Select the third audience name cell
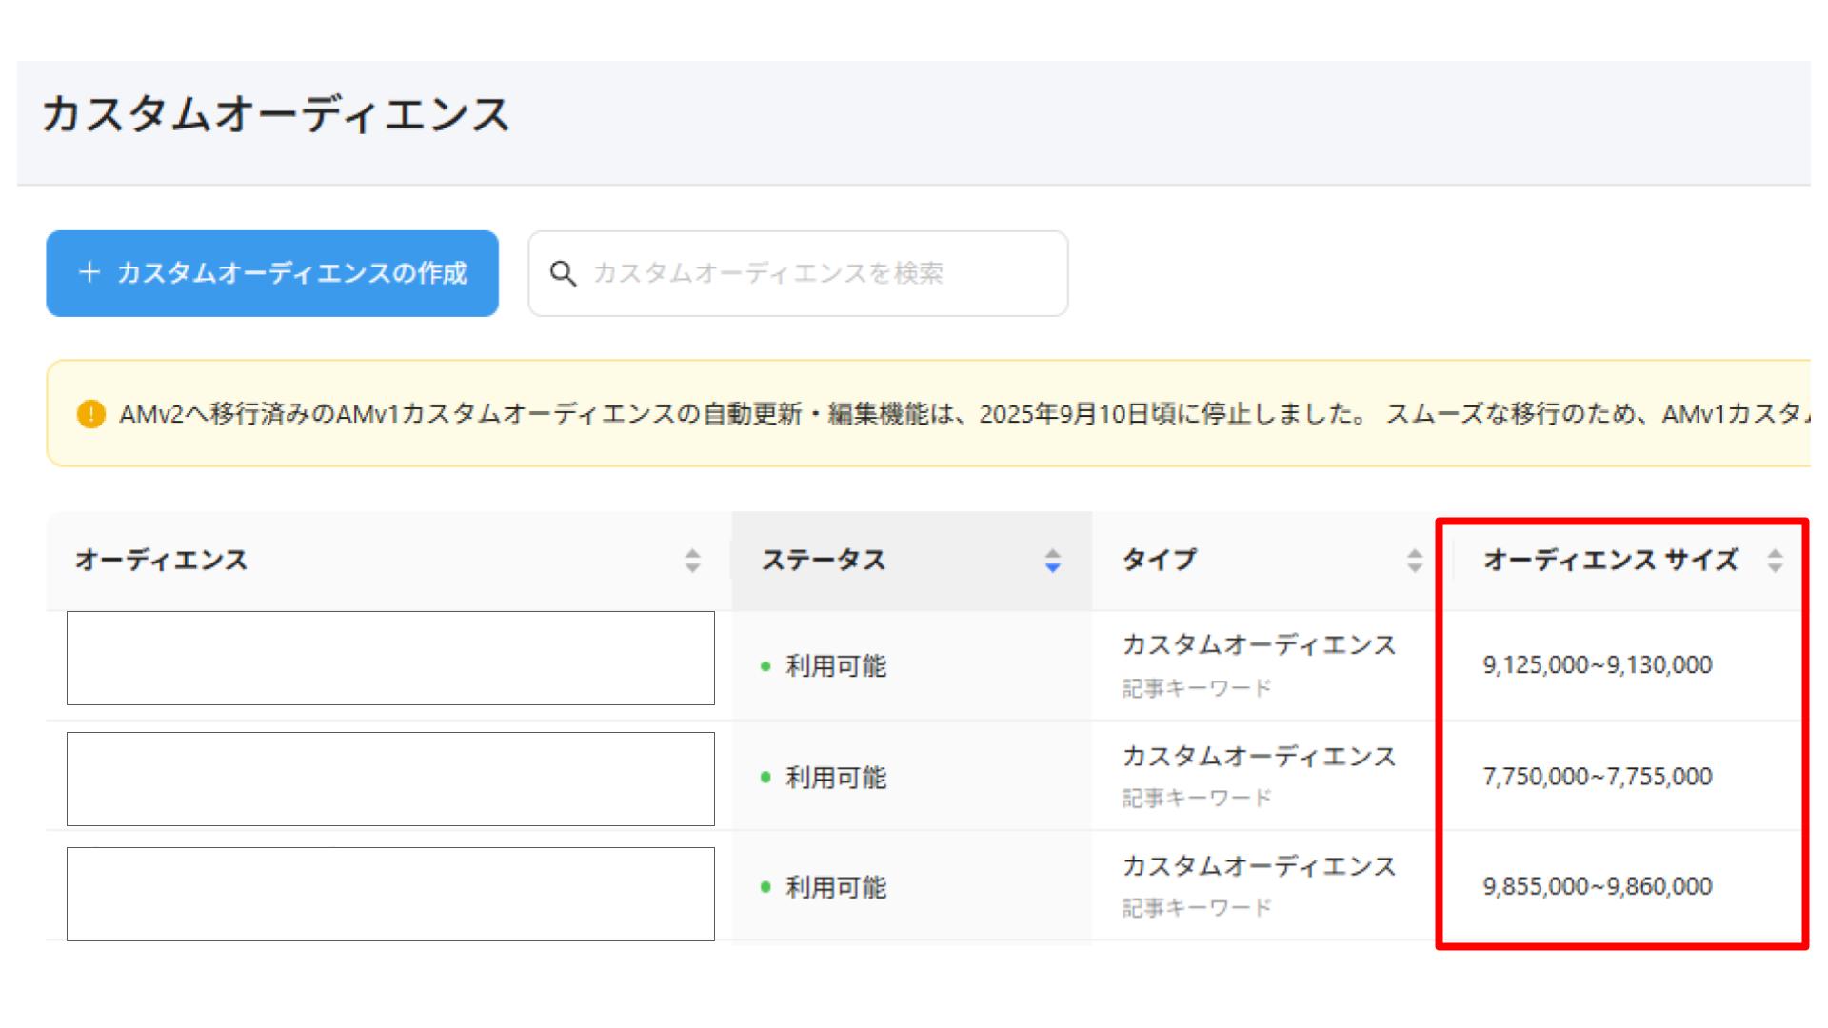The width and height of the screenshot is (1828, 1028). pyautogui.click(x=390, y=894)
